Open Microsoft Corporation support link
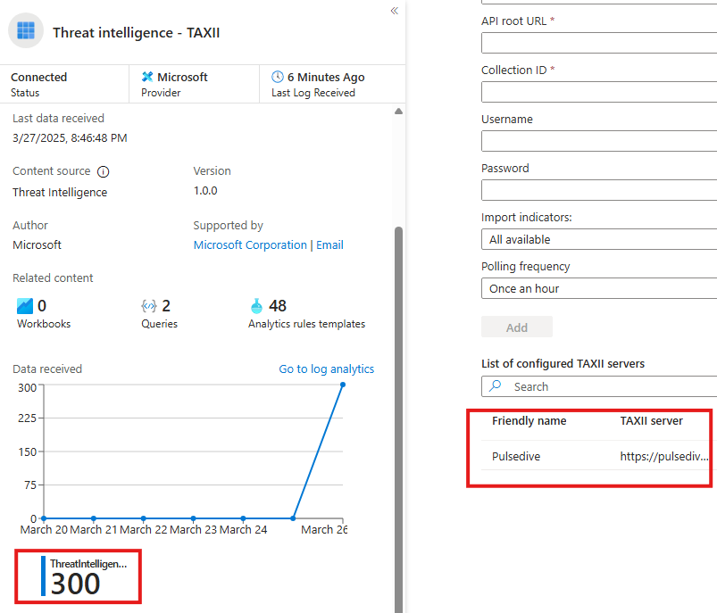 pos(250,245)
